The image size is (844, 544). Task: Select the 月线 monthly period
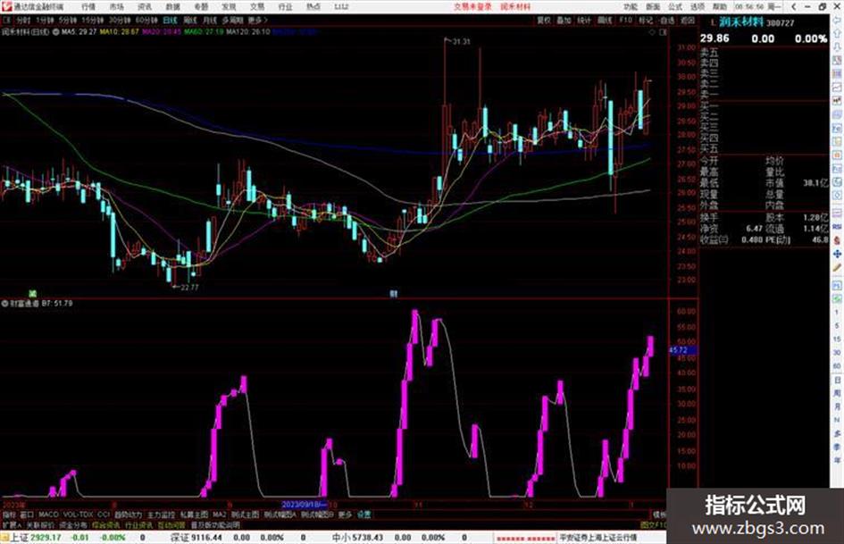210,20
